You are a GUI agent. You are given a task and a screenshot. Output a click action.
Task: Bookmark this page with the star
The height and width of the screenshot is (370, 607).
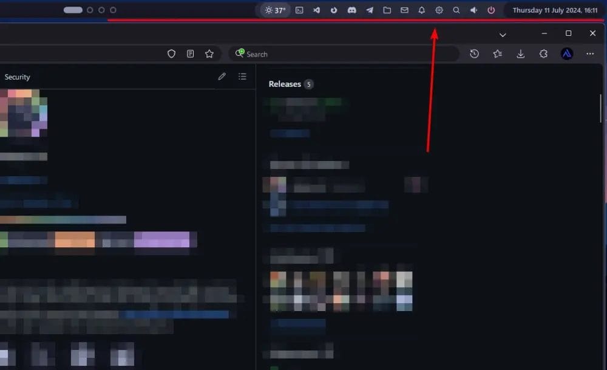pos(209,54)
